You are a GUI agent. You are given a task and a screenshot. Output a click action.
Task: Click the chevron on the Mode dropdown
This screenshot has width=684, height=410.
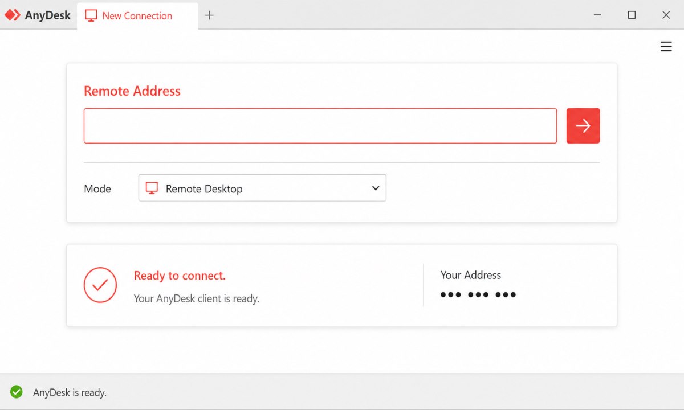(x=376, y=188)
